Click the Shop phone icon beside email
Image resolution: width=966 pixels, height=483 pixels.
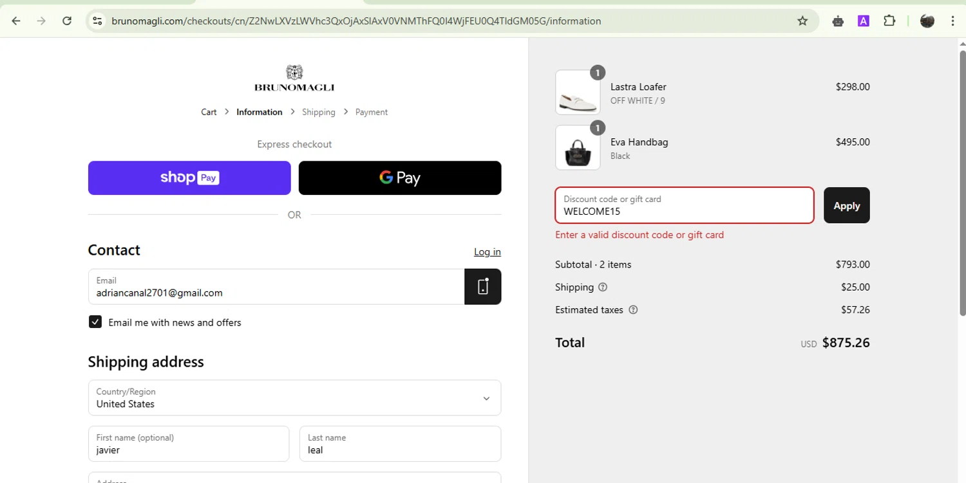[x=483, y=286]
